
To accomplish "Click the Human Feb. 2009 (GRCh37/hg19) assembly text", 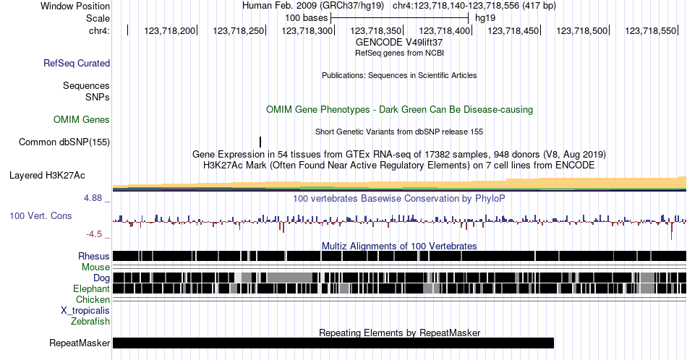I will click(x=313, y=6).
